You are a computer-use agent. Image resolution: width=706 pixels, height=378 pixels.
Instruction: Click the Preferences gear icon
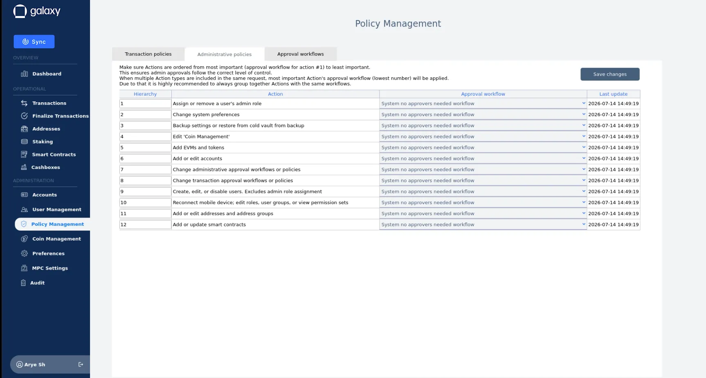tap(25, 254)
